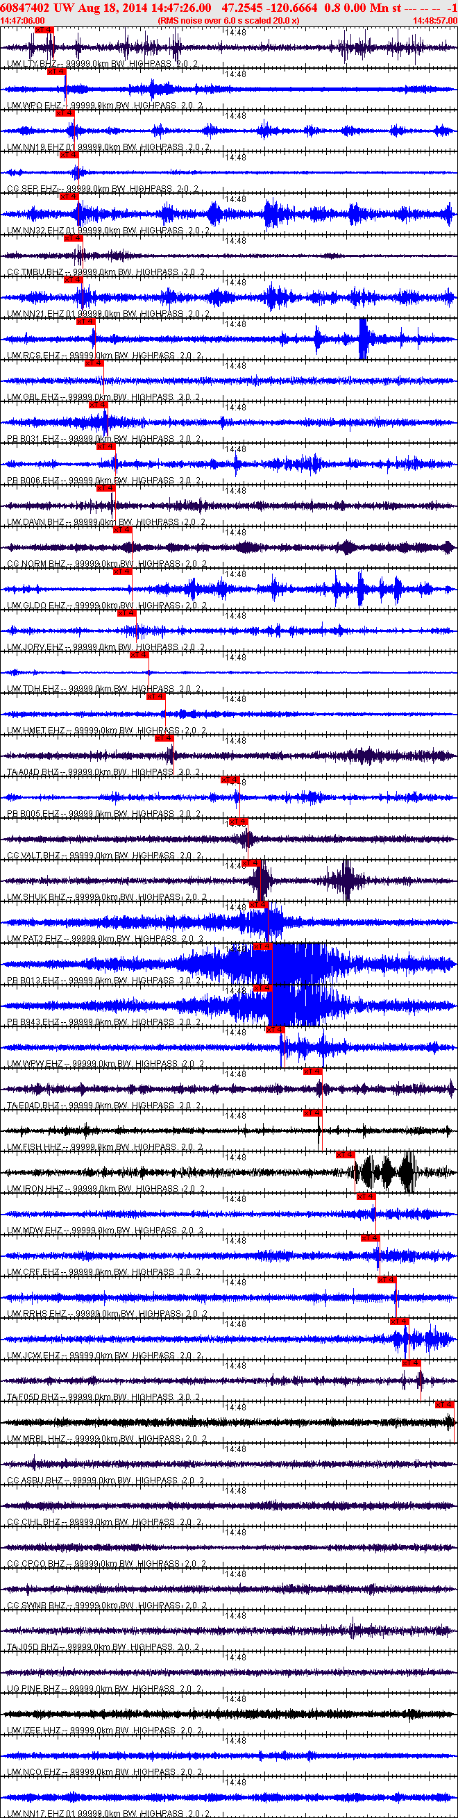Click red pick flag on UW.JCW.EHZ trace

pyautogui.click(x=399, y=1321)
